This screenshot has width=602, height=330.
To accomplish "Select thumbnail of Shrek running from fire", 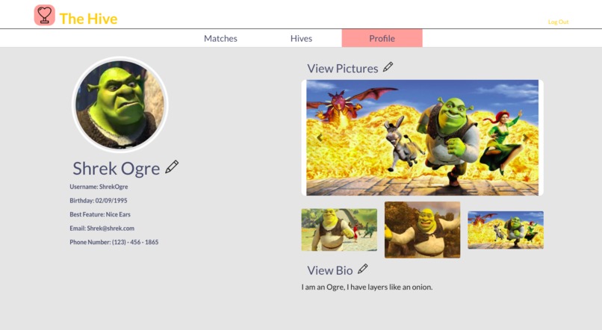I will tap(506, 230).
